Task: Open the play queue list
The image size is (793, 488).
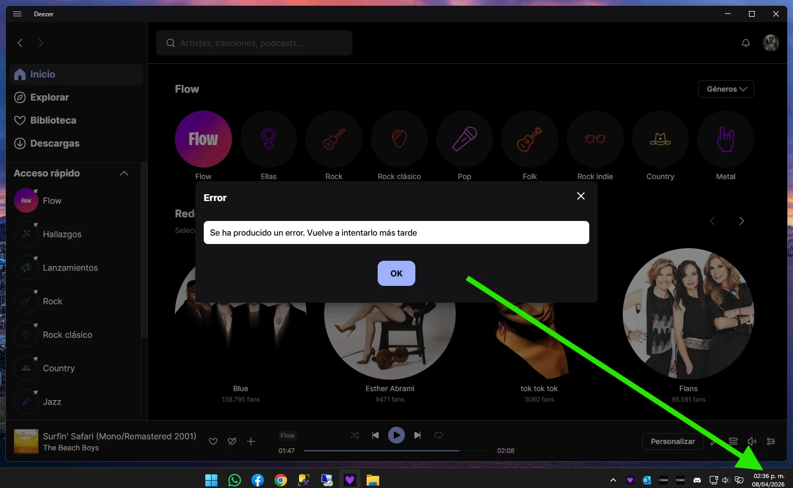Action: pyautogui.click(x=733, y=441)
